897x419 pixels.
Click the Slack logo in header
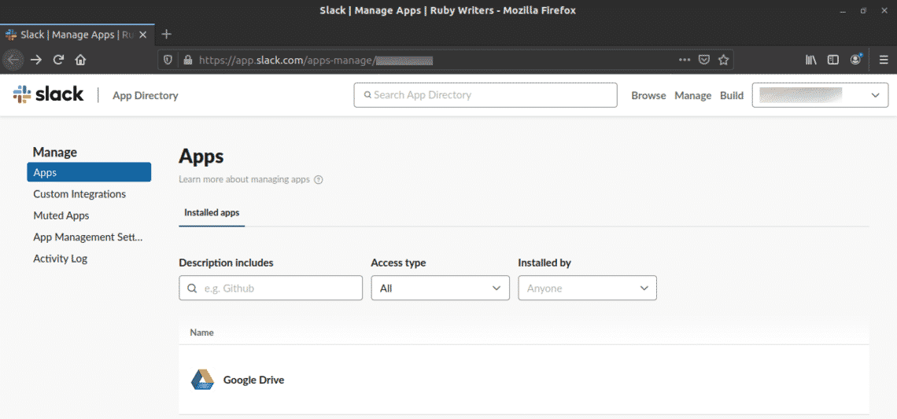(48, 94)
